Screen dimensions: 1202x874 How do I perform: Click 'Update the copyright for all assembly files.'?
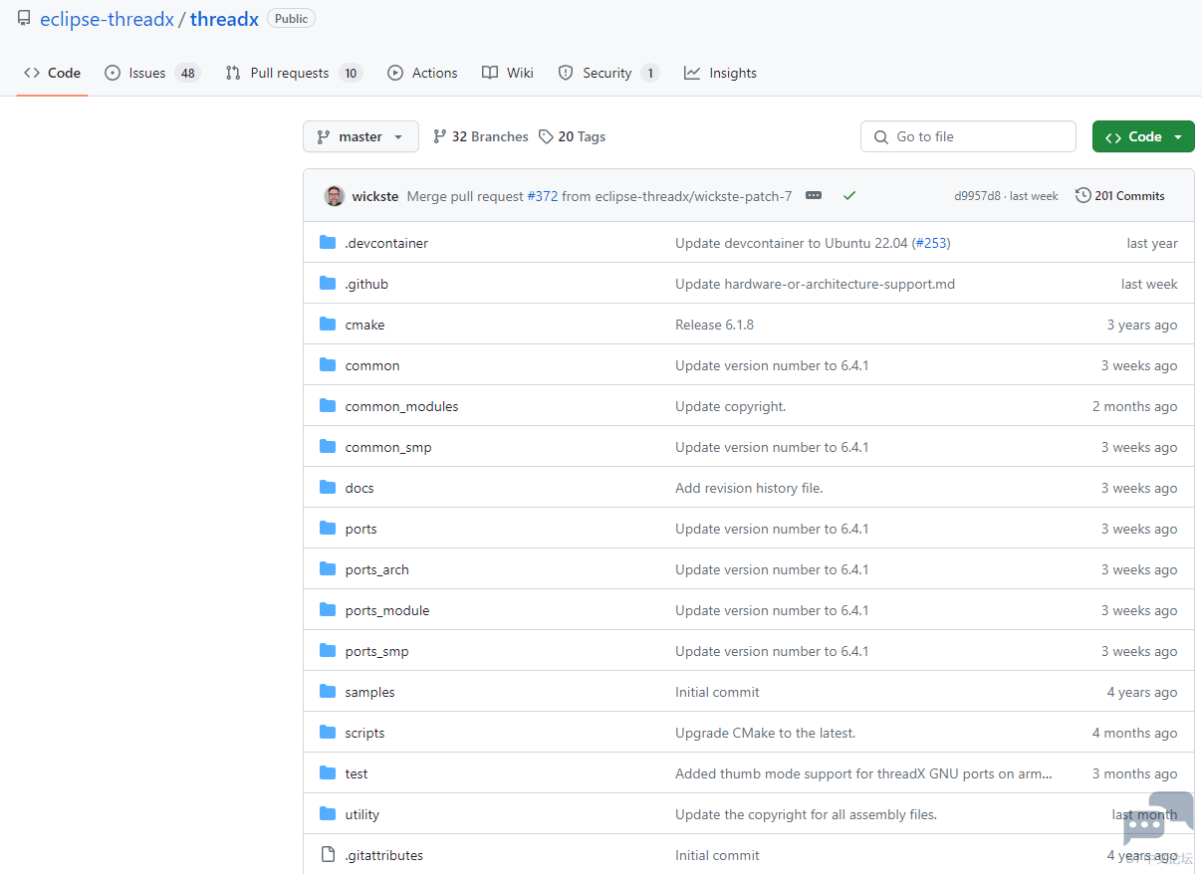point(806,814)
